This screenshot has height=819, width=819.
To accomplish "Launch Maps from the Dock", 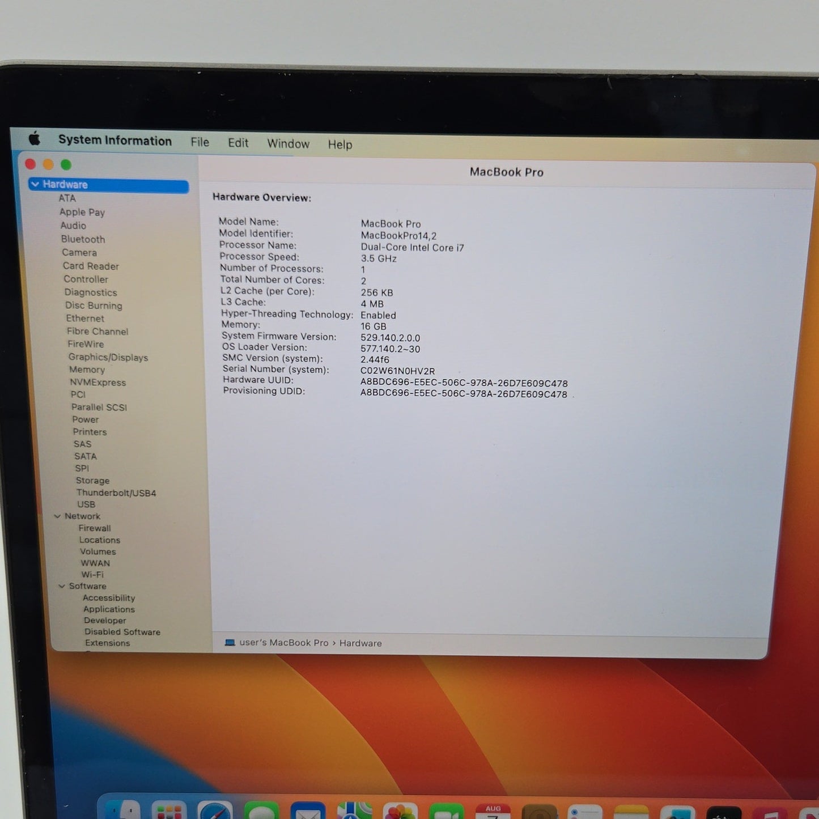I will point(354,812).
